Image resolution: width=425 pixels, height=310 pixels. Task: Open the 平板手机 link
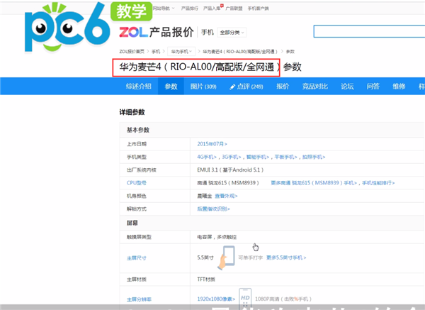286,157
